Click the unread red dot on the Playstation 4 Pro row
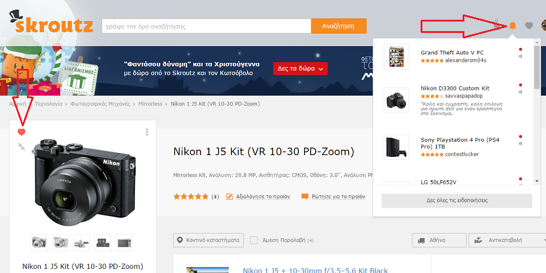Screen dimensions: 546x273 tap(521, 136)
